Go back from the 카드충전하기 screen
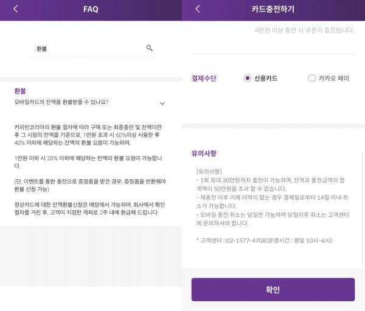The height and width of the screenshot is (311, 365). [198, 9]
